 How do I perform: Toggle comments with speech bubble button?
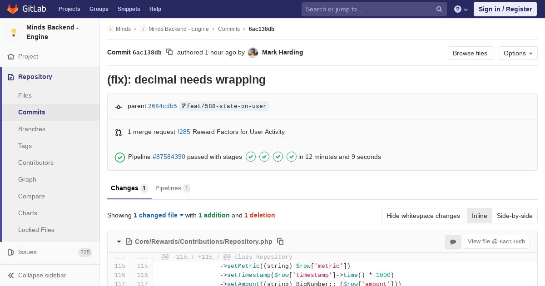coord(453,242)
